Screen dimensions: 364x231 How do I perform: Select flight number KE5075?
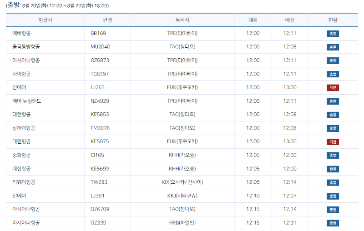coord(100,141)
